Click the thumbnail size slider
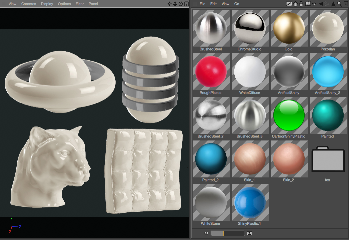 (227, 233)
